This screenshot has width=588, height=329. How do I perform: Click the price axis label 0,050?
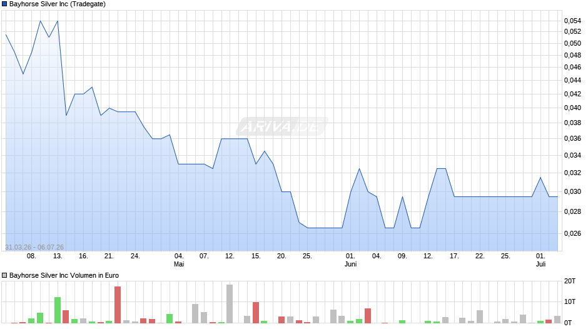[x=572, y=44]
